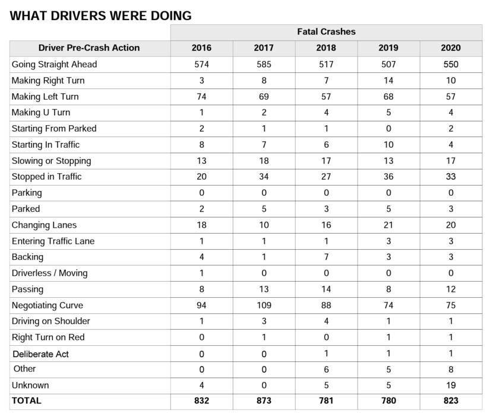
Task: Select the 2016 column header
Action: (x=201, y=48)
